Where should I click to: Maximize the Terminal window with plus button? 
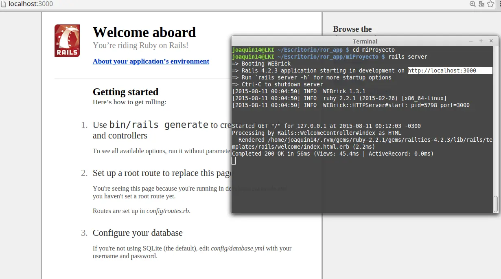[x=481, y=41]
